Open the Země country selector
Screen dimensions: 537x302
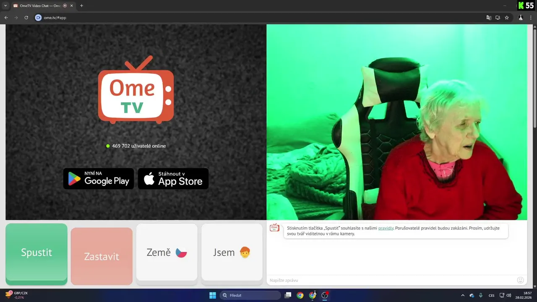(x=167, y=253)
